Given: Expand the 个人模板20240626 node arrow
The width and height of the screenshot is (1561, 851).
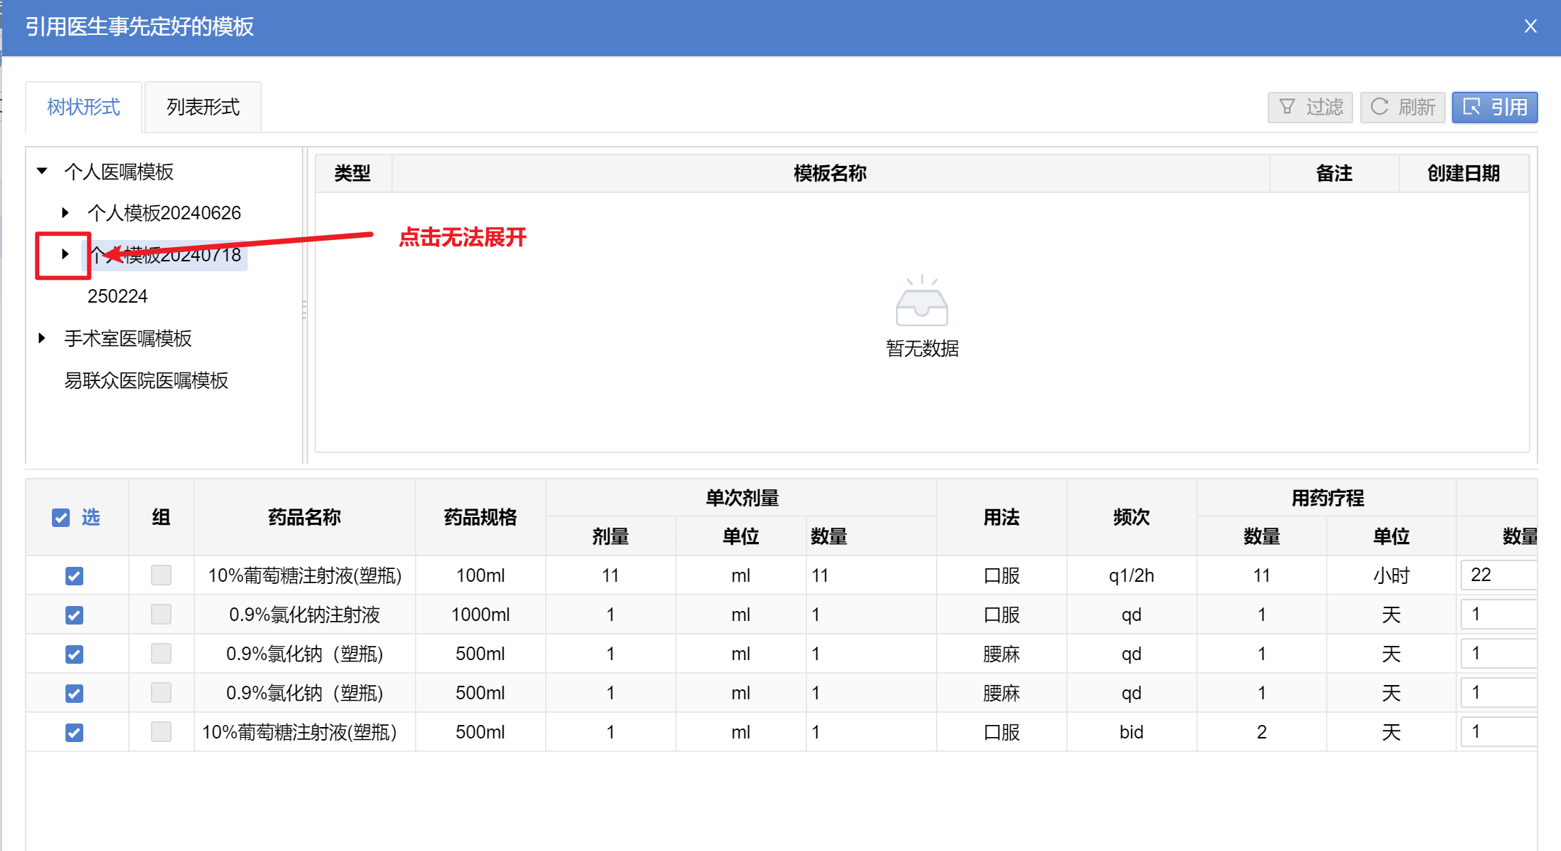Looking at the screenshot, I should pos(65,212).
